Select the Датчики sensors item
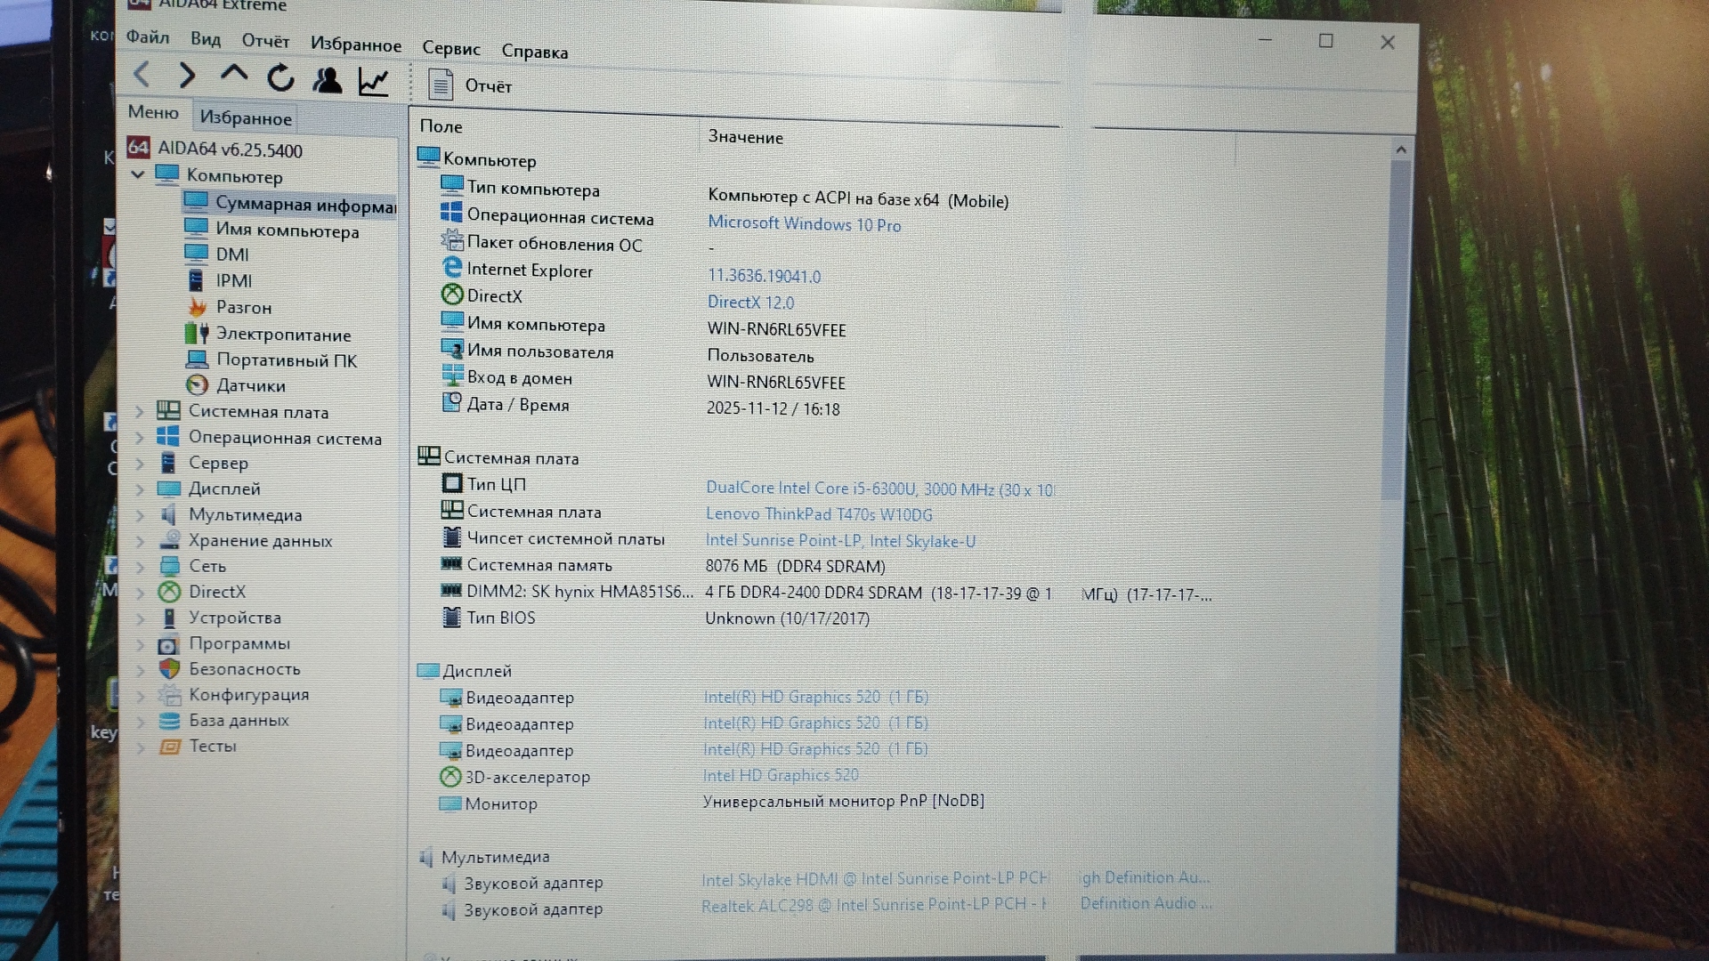1709x961 pixels. (x=250, y=386)
